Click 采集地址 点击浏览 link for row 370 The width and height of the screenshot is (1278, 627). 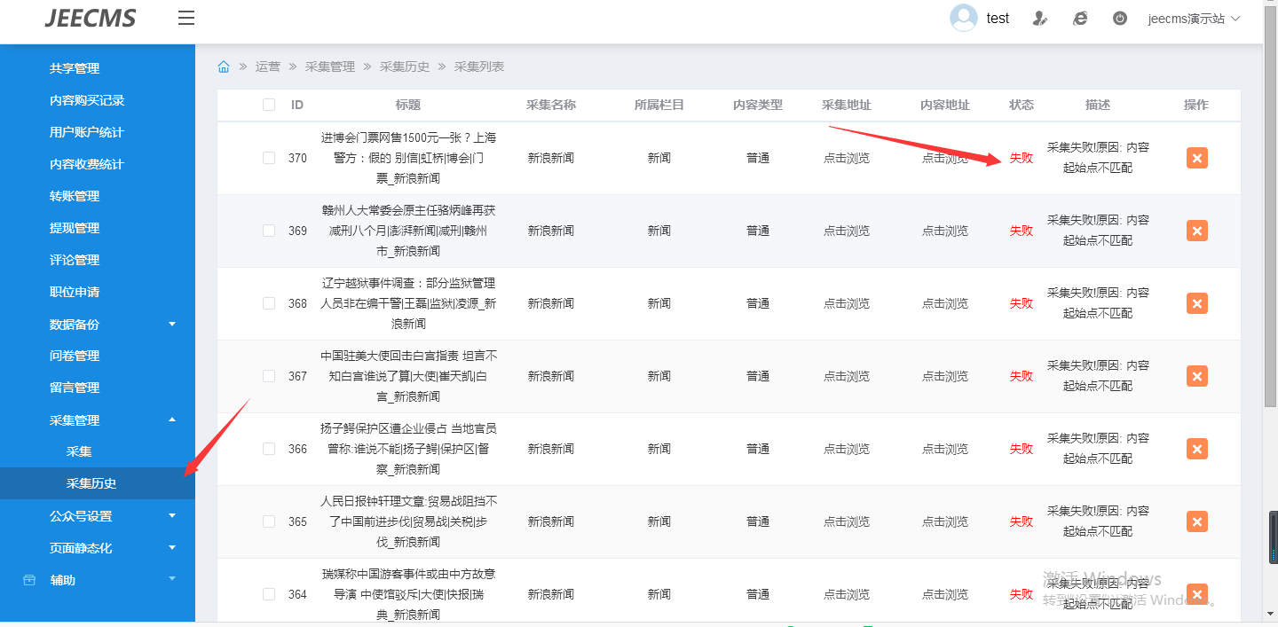[846, 158]
